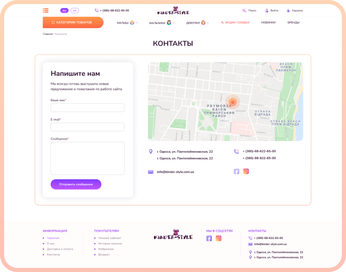This screenshot has width=346, height=272.
Task: Open the Акции / Скидки menu item
Action: 235,22
